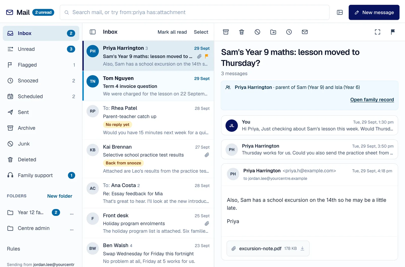This screenshot has height=267, width=405.
Task: Compose a New message
Action: [x=374, y=12]
